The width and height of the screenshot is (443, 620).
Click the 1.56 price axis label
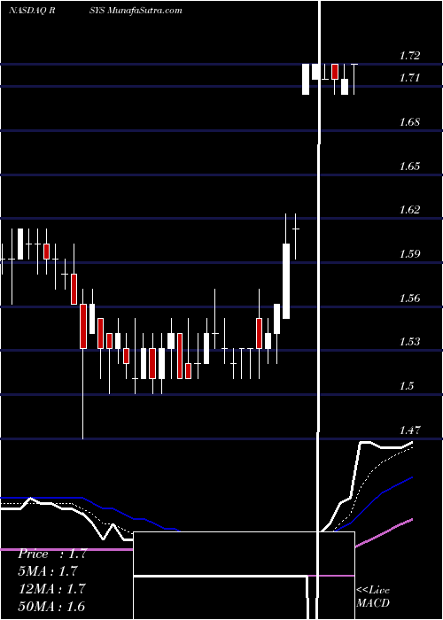pos(409,298)
